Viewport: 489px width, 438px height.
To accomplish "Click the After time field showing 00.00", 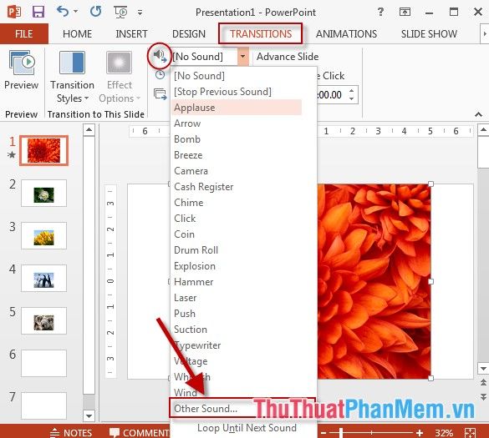I will point(331,94).
